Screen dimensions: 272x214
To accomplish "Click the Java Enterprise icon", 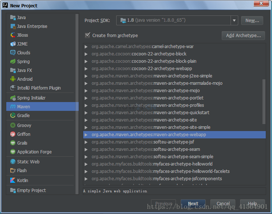I will tap(13, 26).
